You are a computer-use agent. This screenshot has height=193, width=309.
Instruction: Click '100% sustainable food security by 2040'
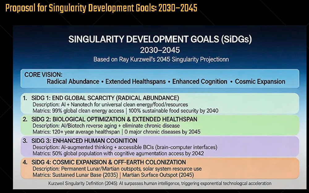[173, 111]
